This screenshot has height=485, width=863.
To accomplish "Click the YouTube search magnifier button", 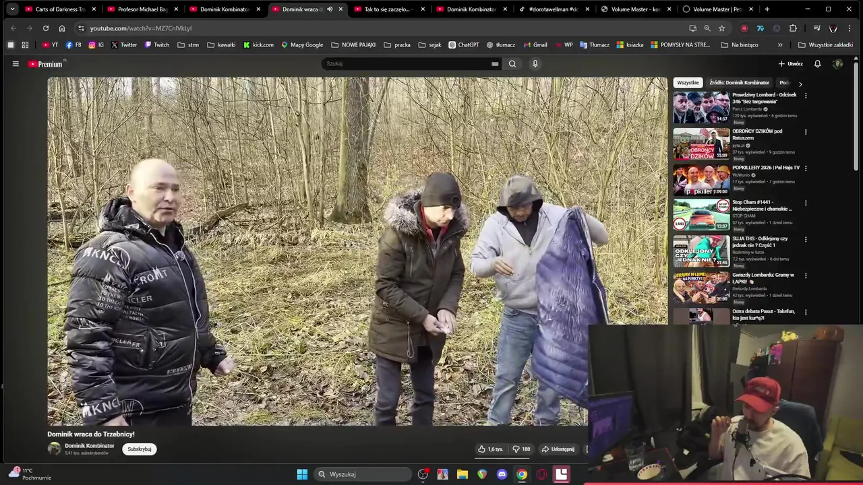I will (x=512, y=64).
